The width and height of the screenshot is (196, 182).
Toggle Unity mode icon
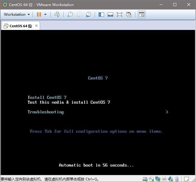(129, 15)
